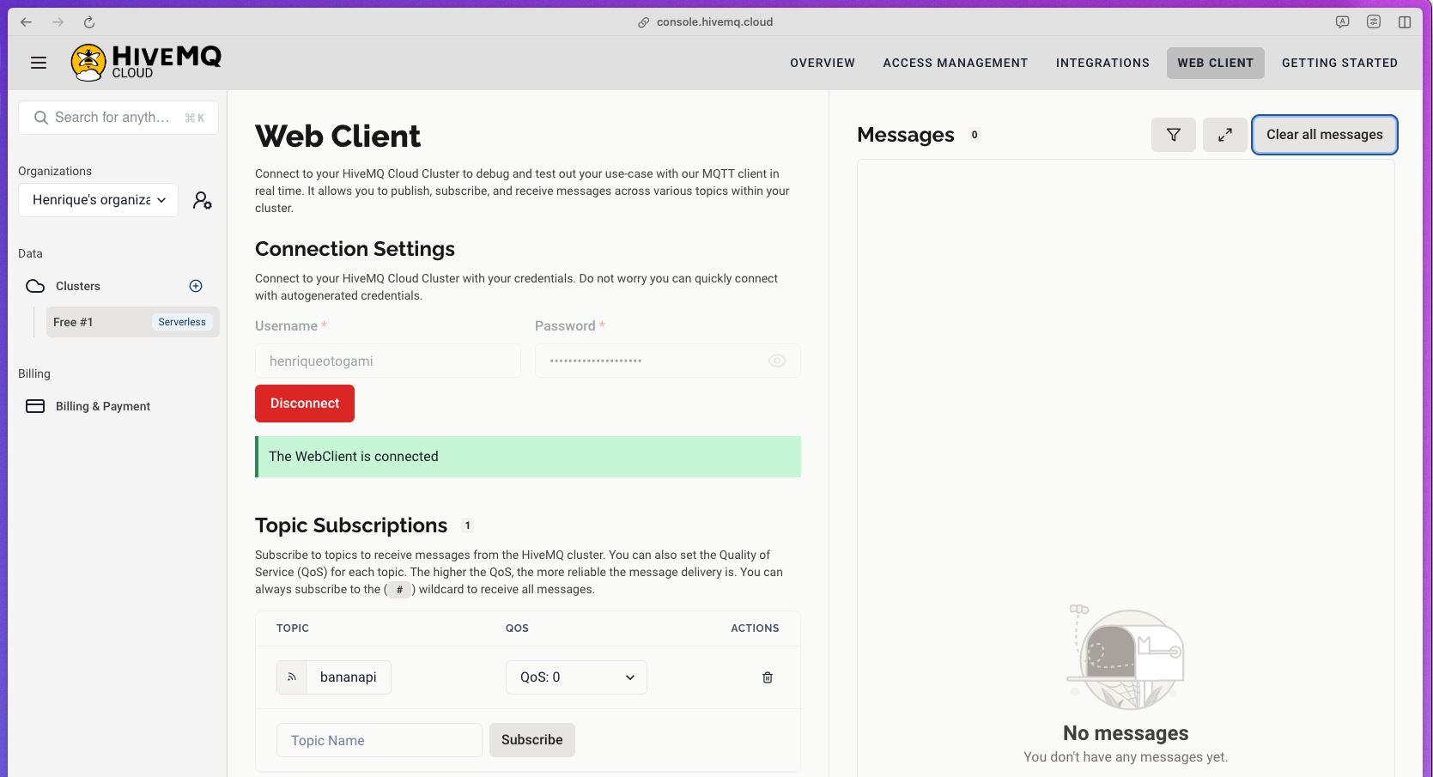Screen dimensions: 1433x777
Task: Reload the page with refresh icon
Action: [89, 22]
